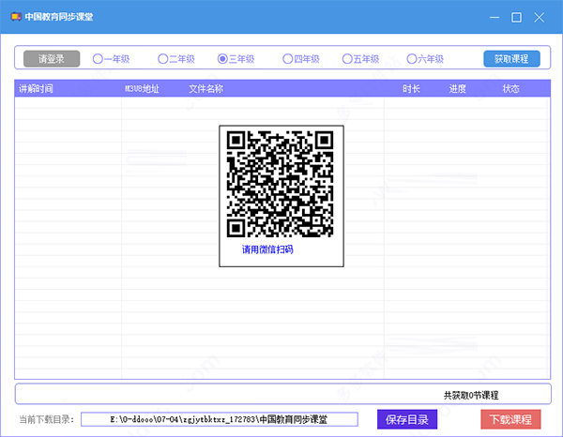563x437 pixels.
Task: Click the 获取课程 button
Action: pyautogui.click(x=511, y=59)
